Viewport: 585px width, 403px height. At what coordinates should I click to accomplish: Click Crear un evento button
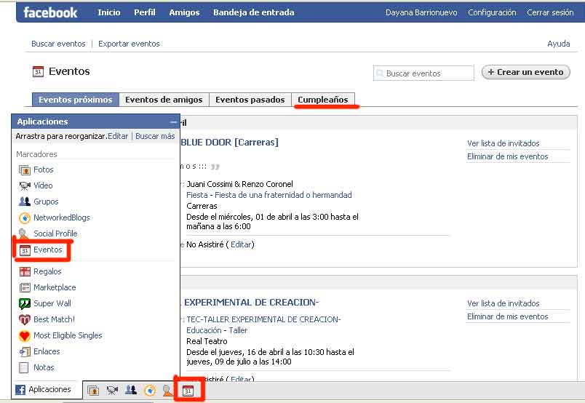(x=525, y=72)
